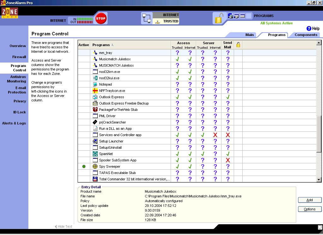Screen dimensions: 323x235
Task: Click the Spy Sweeper program icon
Action: tap(95, 166)
